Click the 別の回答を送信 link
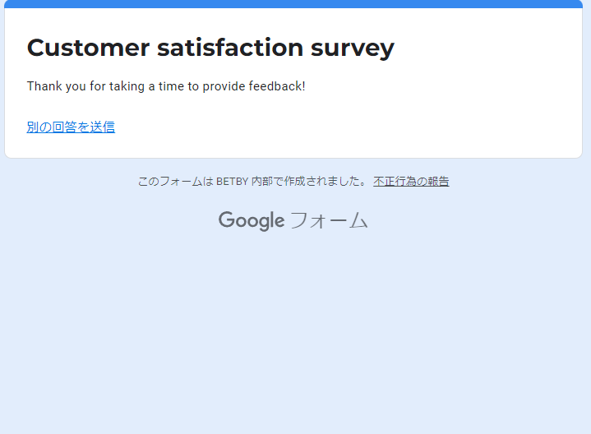Image resolution: width=591 pixels, height=434 pixels. coord(71,127)
